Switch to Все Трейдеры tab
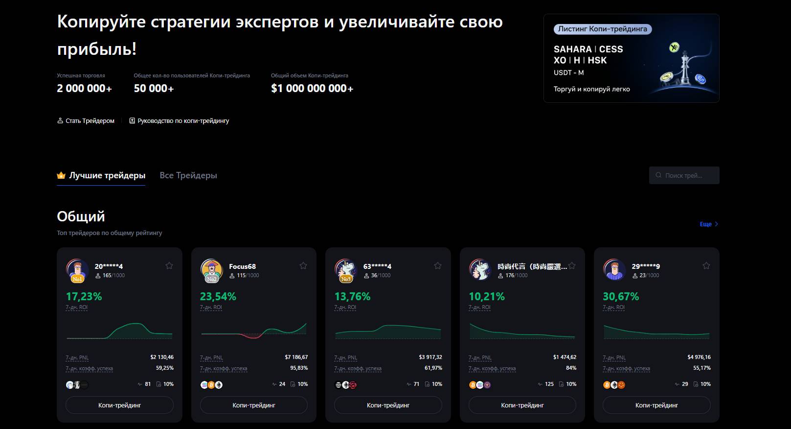 tap(188, 175)
